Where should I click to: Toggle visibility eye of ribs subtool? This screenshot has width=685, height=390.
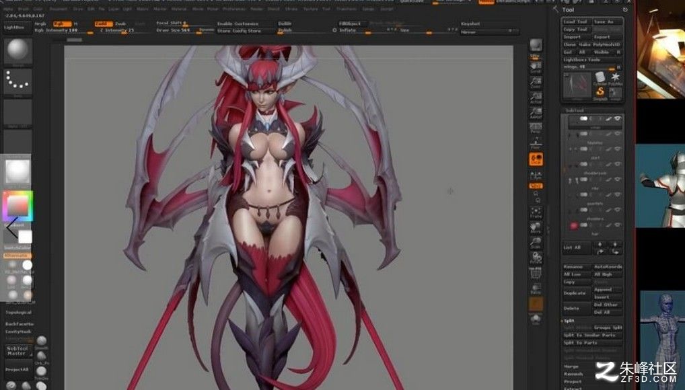(x=617, y=180)
